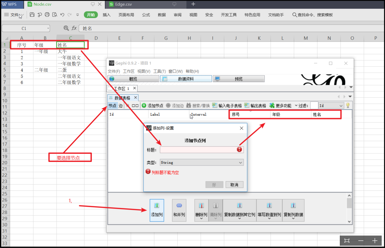Viewport: 385px width, 248px height.
Task: Expand the 过滤 options chevron
Action: [x=296, y=105]
